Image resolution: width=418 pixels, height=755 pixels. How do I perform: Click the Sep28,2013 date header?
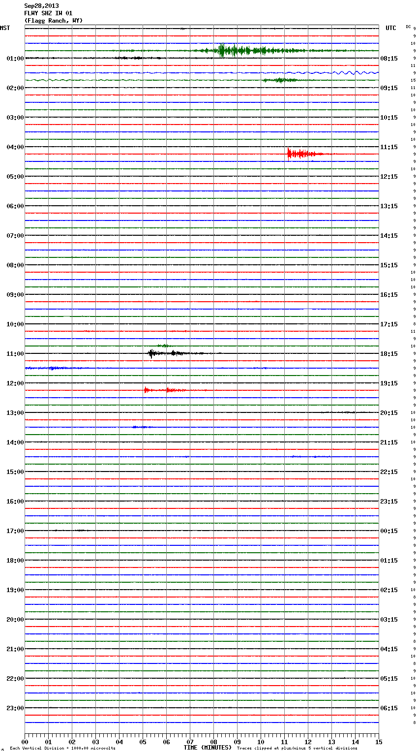41,6
